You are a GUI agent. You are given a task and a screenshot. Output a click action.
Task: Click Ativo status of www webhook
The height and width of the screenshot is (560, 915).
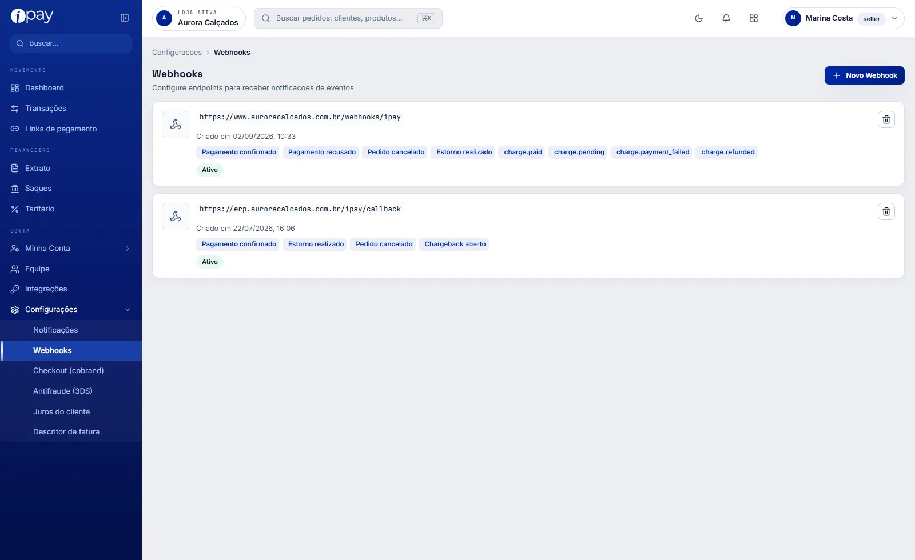(210, 170)
